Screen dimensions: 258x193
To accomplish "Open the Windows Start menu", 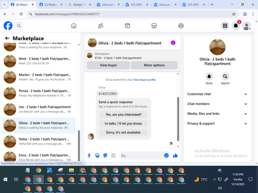I will (5, 180).
